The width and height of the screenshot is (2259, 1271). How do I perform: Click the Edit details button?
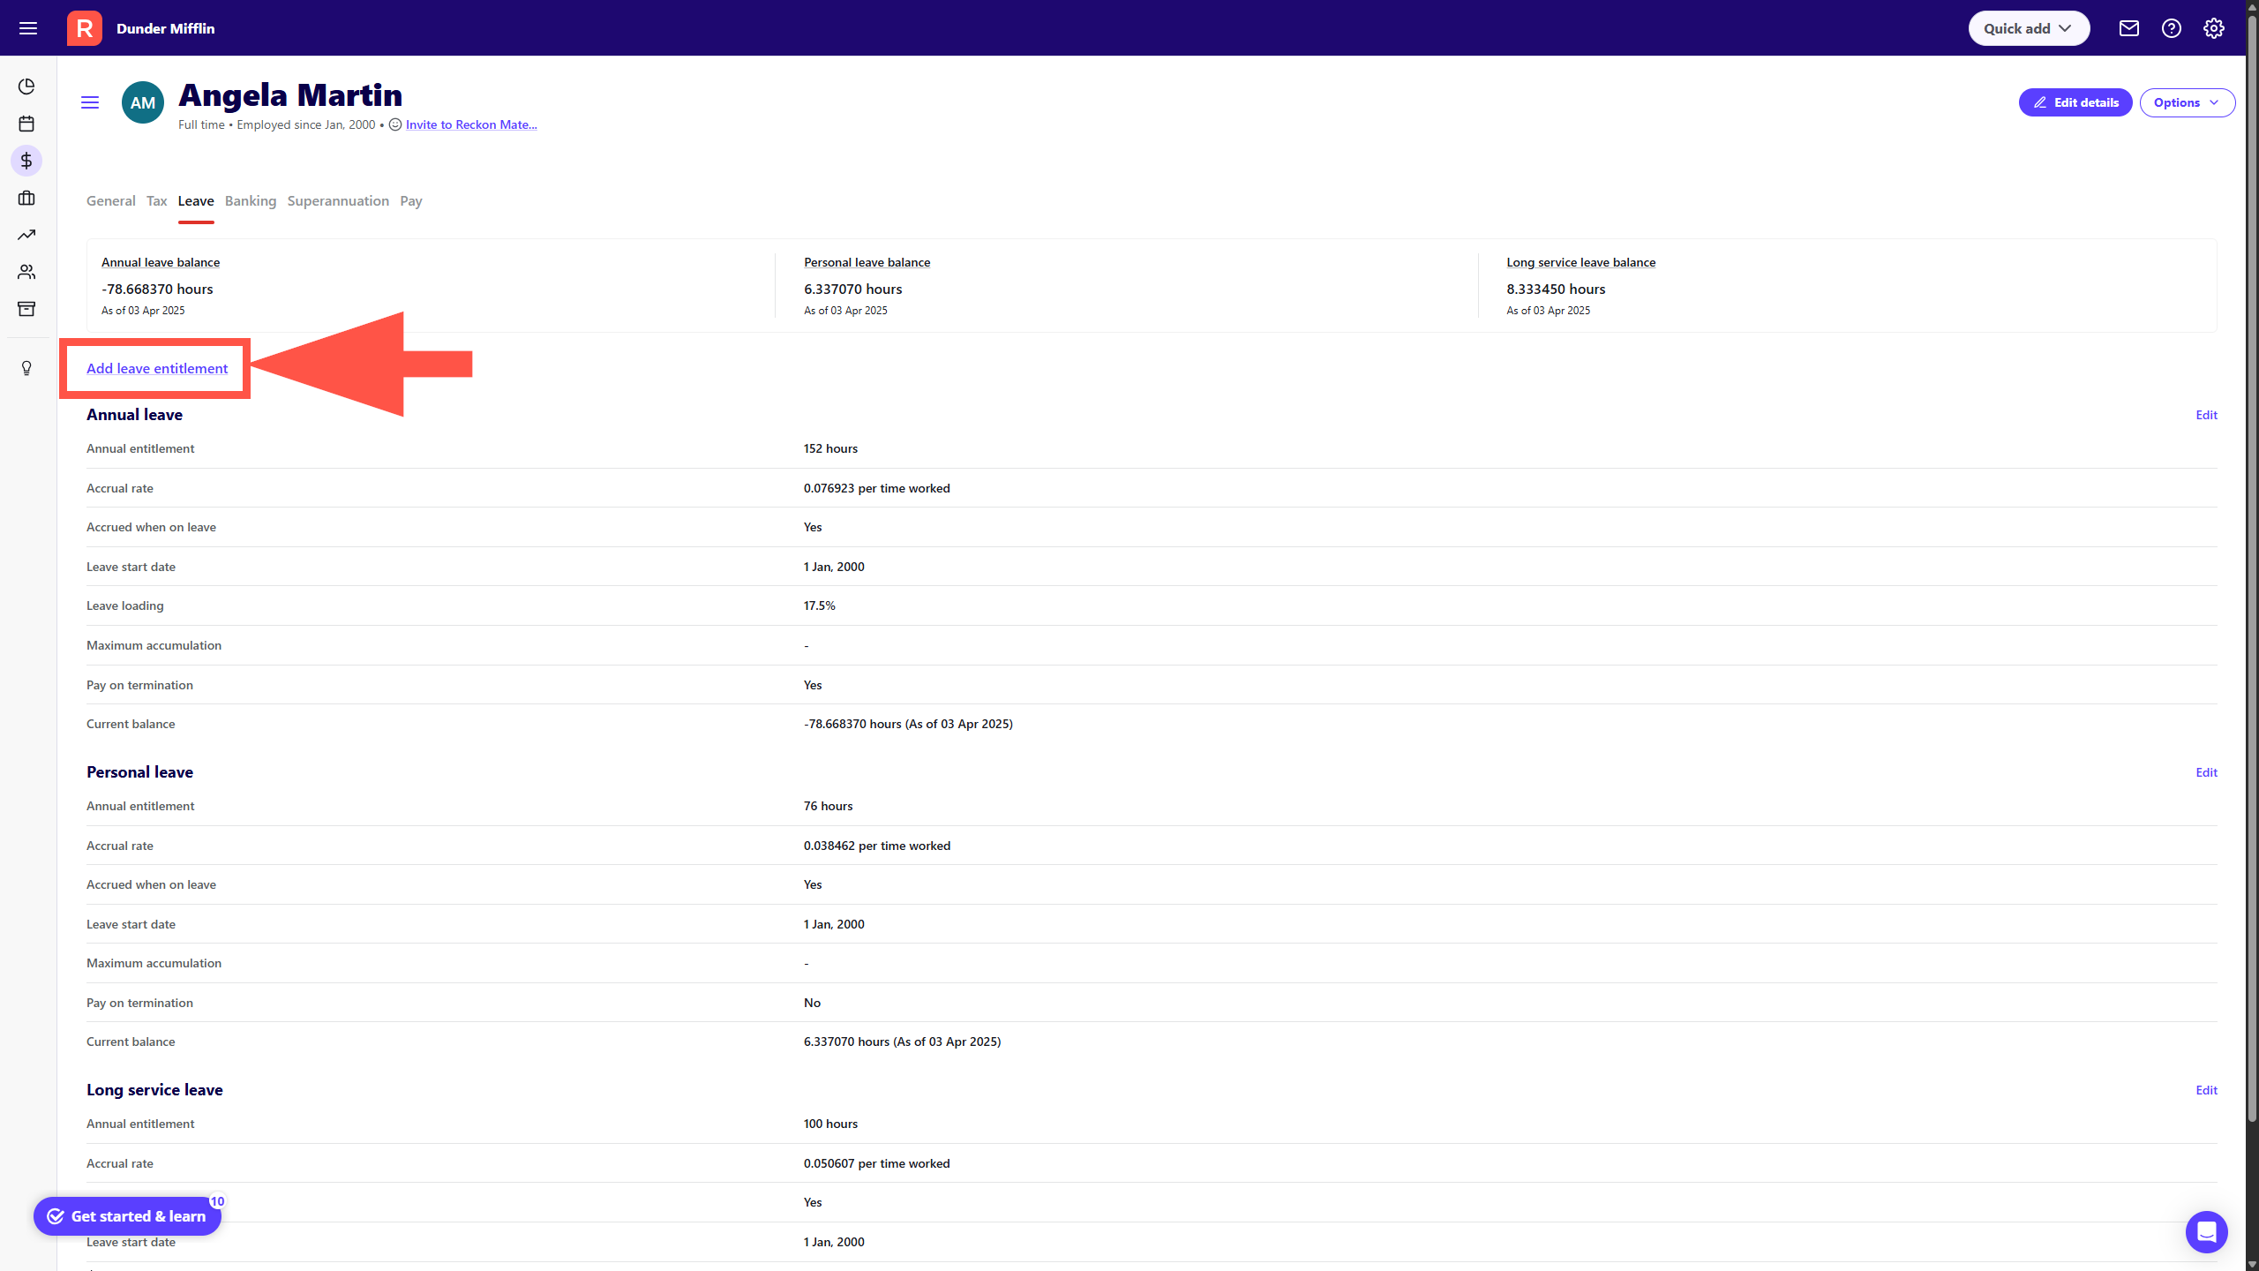coord(2075,102)
